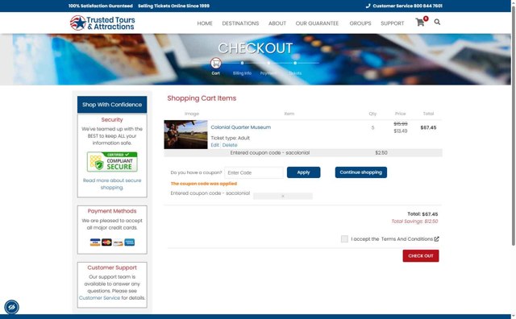
Task: Click the Compliant Secure certification badge
Action: (112, 161)
